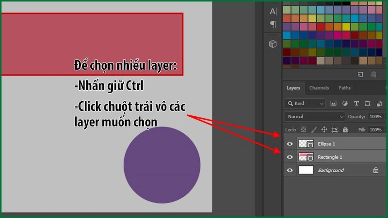Open the Character panel icon

pyautogui.click(x=273, y=11)
